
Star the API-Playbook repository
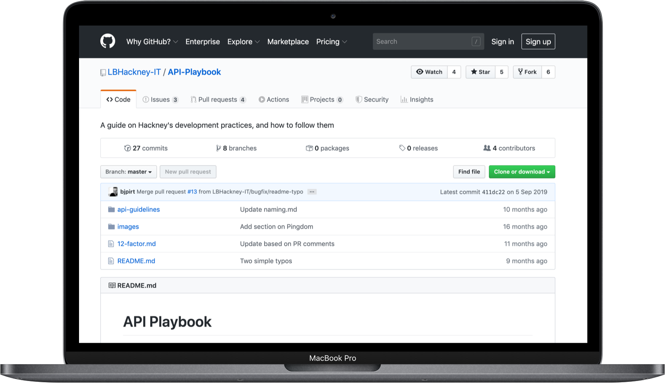click(481, 72)
